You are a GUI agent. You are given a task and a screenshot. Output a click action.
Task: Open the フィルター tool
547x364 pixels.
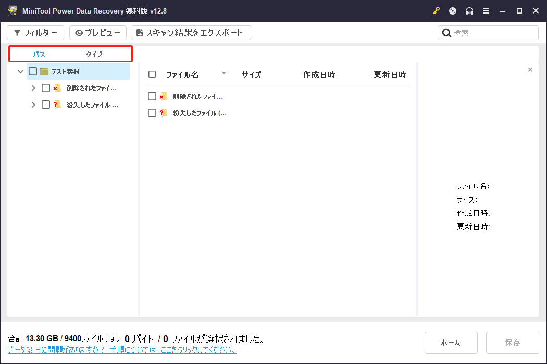pyautogui.click(x=35, y=32)
